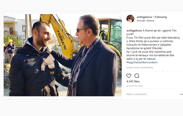Expand Load more comments
Image resolution: width=183 pixels, height=116 pixels.
pos(140,68)
